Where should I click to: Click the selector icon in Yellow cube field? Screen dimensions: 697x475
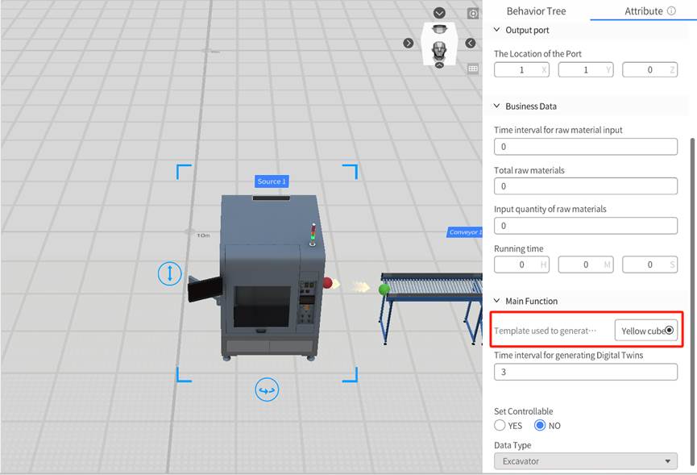click(x=670, y=331)
